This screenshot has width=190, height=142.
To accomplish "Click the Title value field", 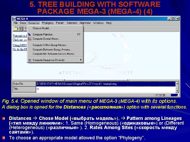I will point(106,89).
